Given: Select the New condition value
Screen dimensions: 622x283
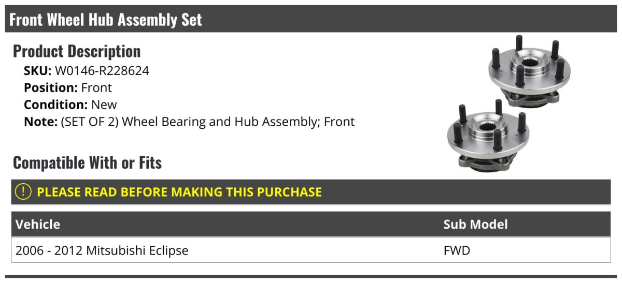Looking at the screenshot, I should (104, 105).
